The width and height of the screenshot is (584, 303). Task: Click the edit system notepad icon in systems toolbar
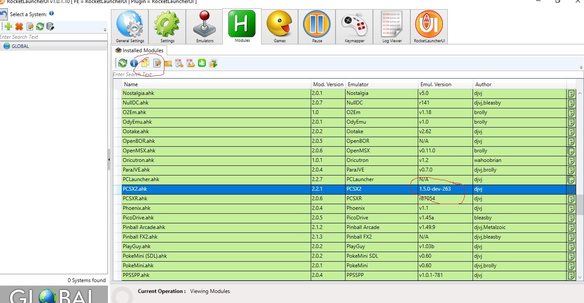click(x=30, y=27)
